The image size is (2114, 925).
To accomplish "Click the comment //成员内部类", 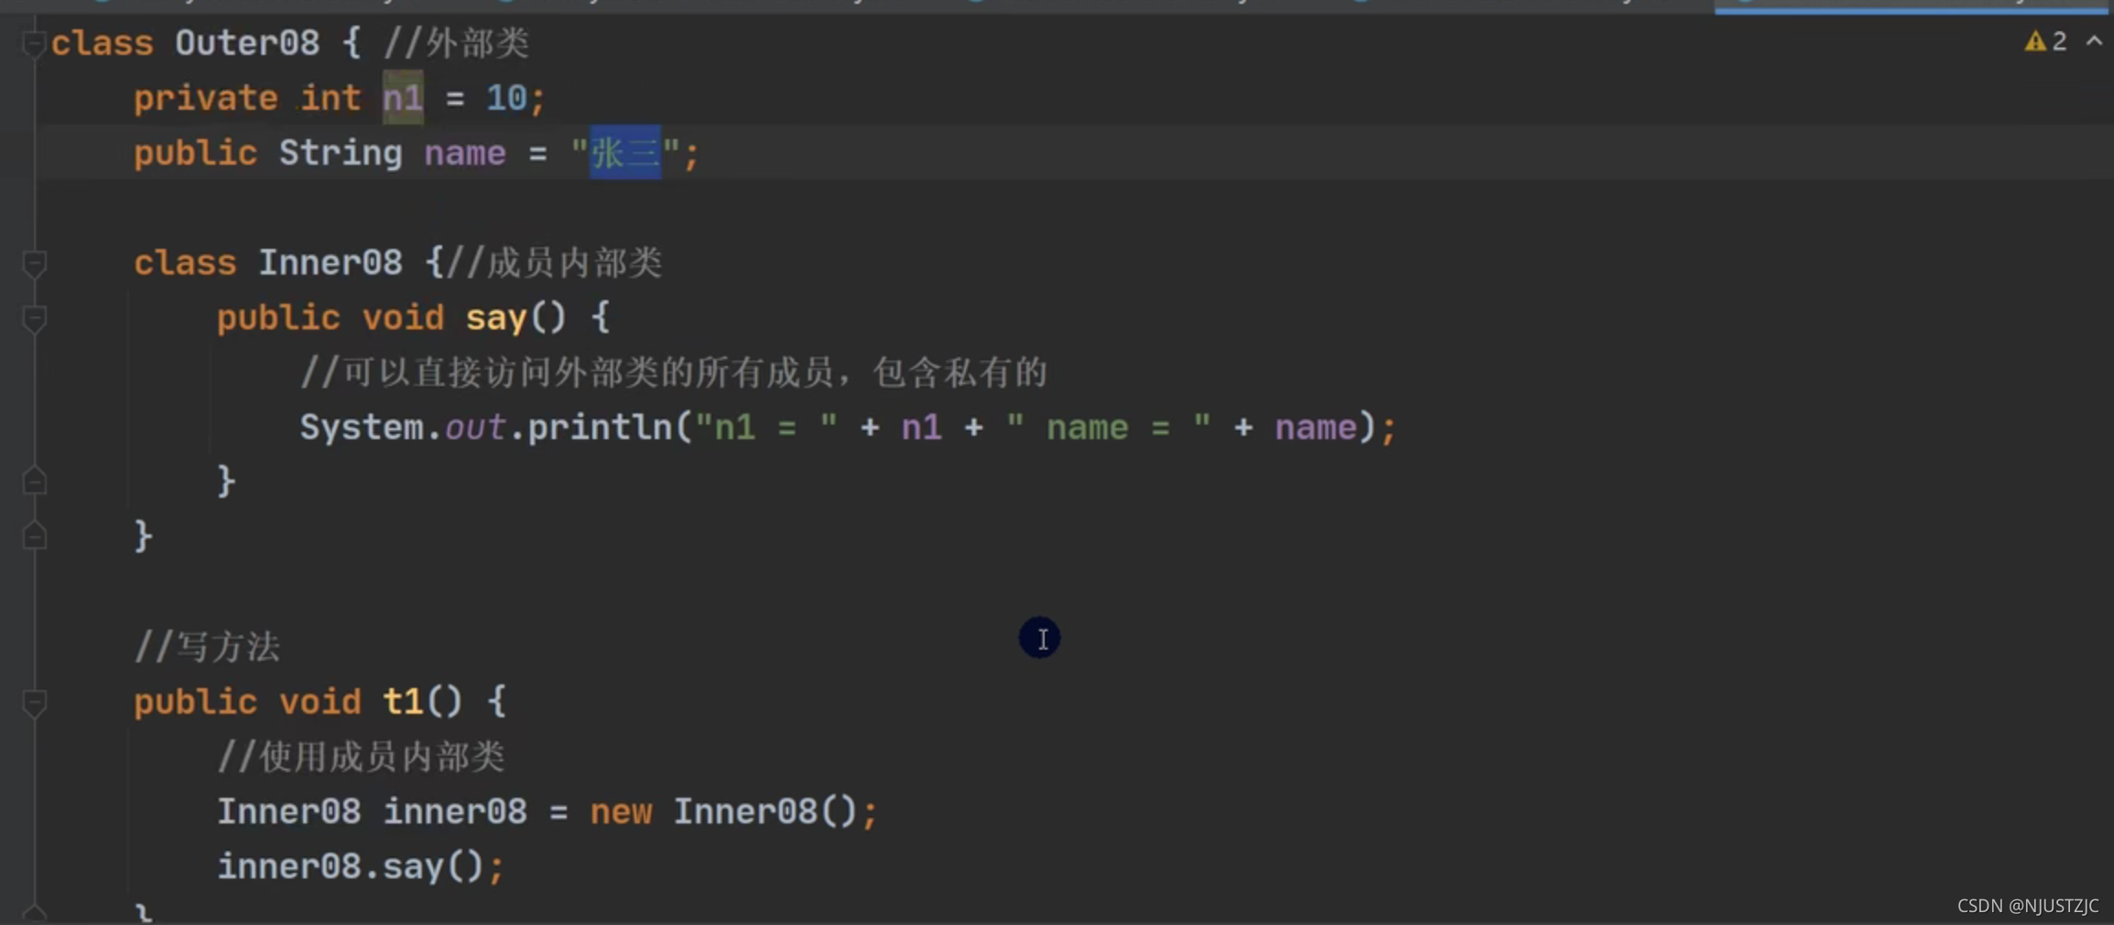I will tap(555, 263).
